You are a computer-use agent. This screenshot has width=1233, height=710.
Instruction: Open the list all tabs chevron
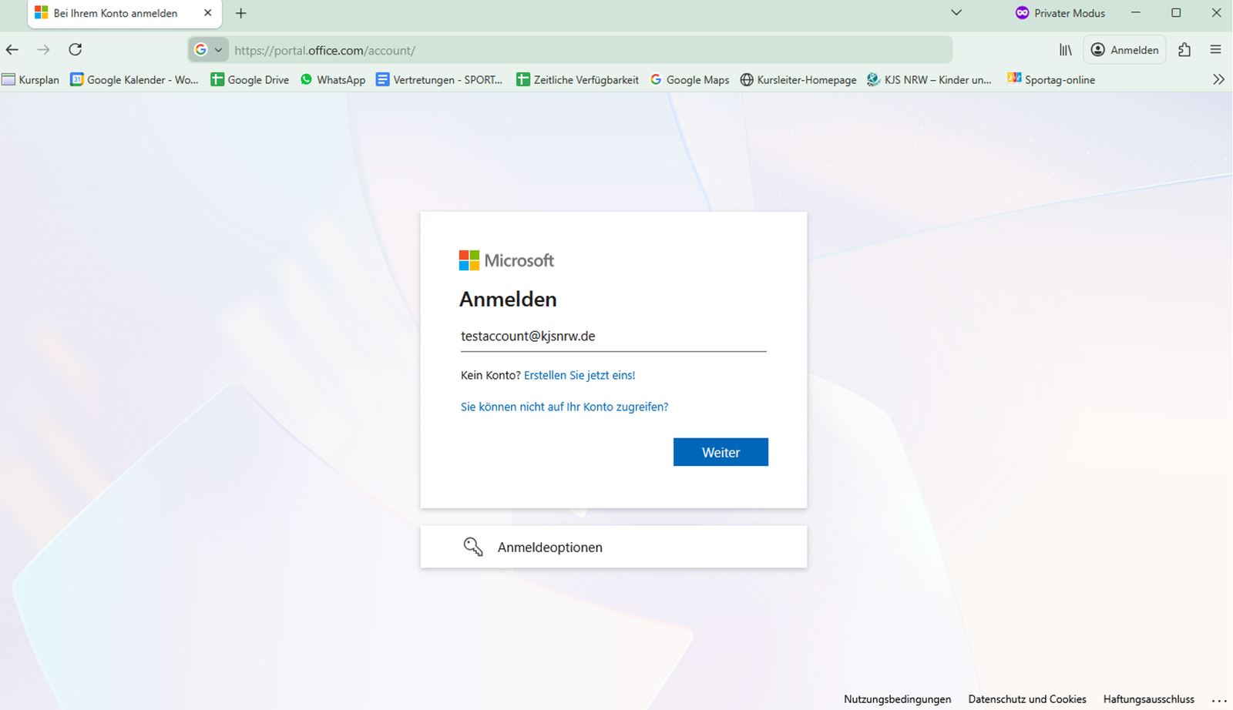click(x=956, y=13)
